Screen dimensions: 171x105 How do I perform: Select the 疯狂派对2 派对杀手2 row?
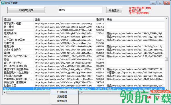pos(84,66)
